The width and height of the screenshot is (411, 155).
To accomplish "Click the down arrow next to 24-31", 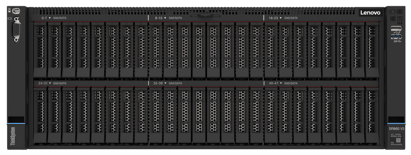I will tap(50, 83).
